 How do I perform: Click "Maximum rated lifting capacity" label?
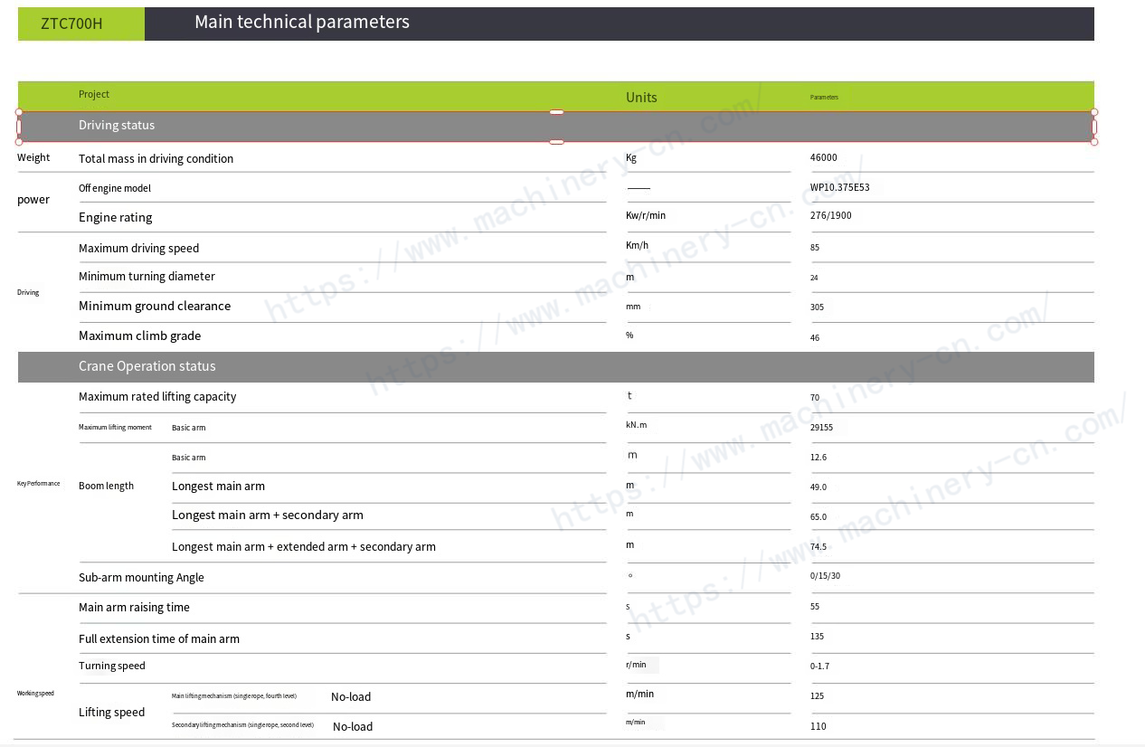[x=157, y=396]
